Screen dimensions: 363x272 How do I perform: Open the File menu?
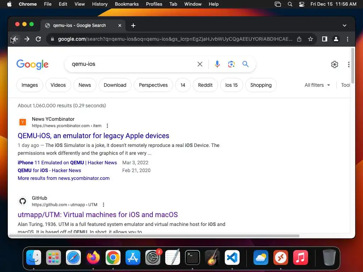tap(48, 4)
